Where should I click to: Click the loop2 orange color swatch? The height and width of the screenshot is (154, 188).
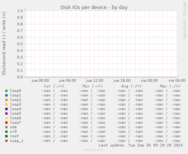[x=6, y=100]
